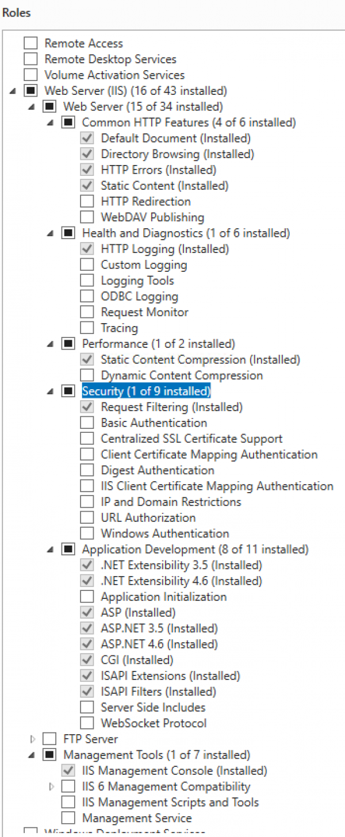Collapse Application Development node
The image size is (345, 837).
coord(51,550)
